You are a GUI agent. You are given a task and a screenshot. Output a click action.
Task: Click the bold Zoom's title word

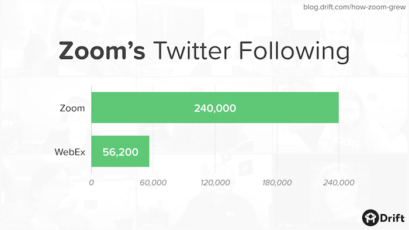[x=102, y=51]
